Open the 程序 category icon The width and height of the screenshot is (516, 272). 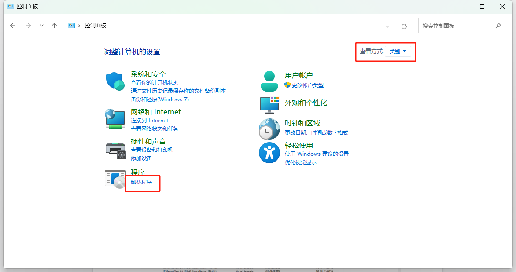pos(115,178)
